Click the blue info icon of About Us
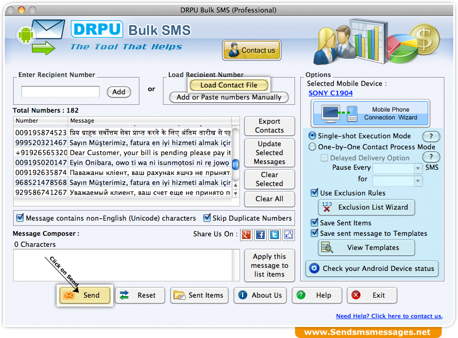458x338 pixels. (x=243, y=295)
